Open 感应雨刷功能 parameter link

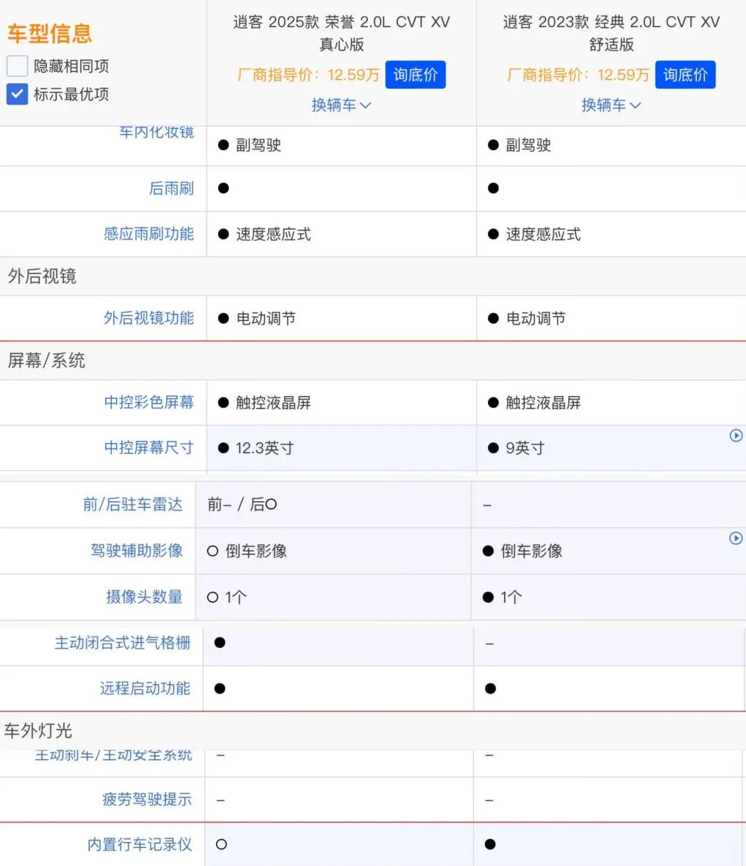[x=149, y=234]
